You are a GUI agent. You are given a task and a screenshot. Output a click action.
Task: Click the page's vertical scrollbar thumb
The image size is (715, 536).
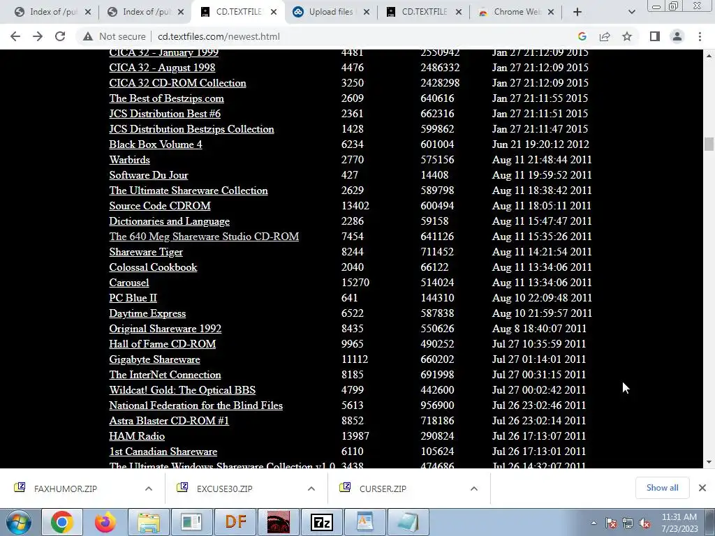(709, 143)
